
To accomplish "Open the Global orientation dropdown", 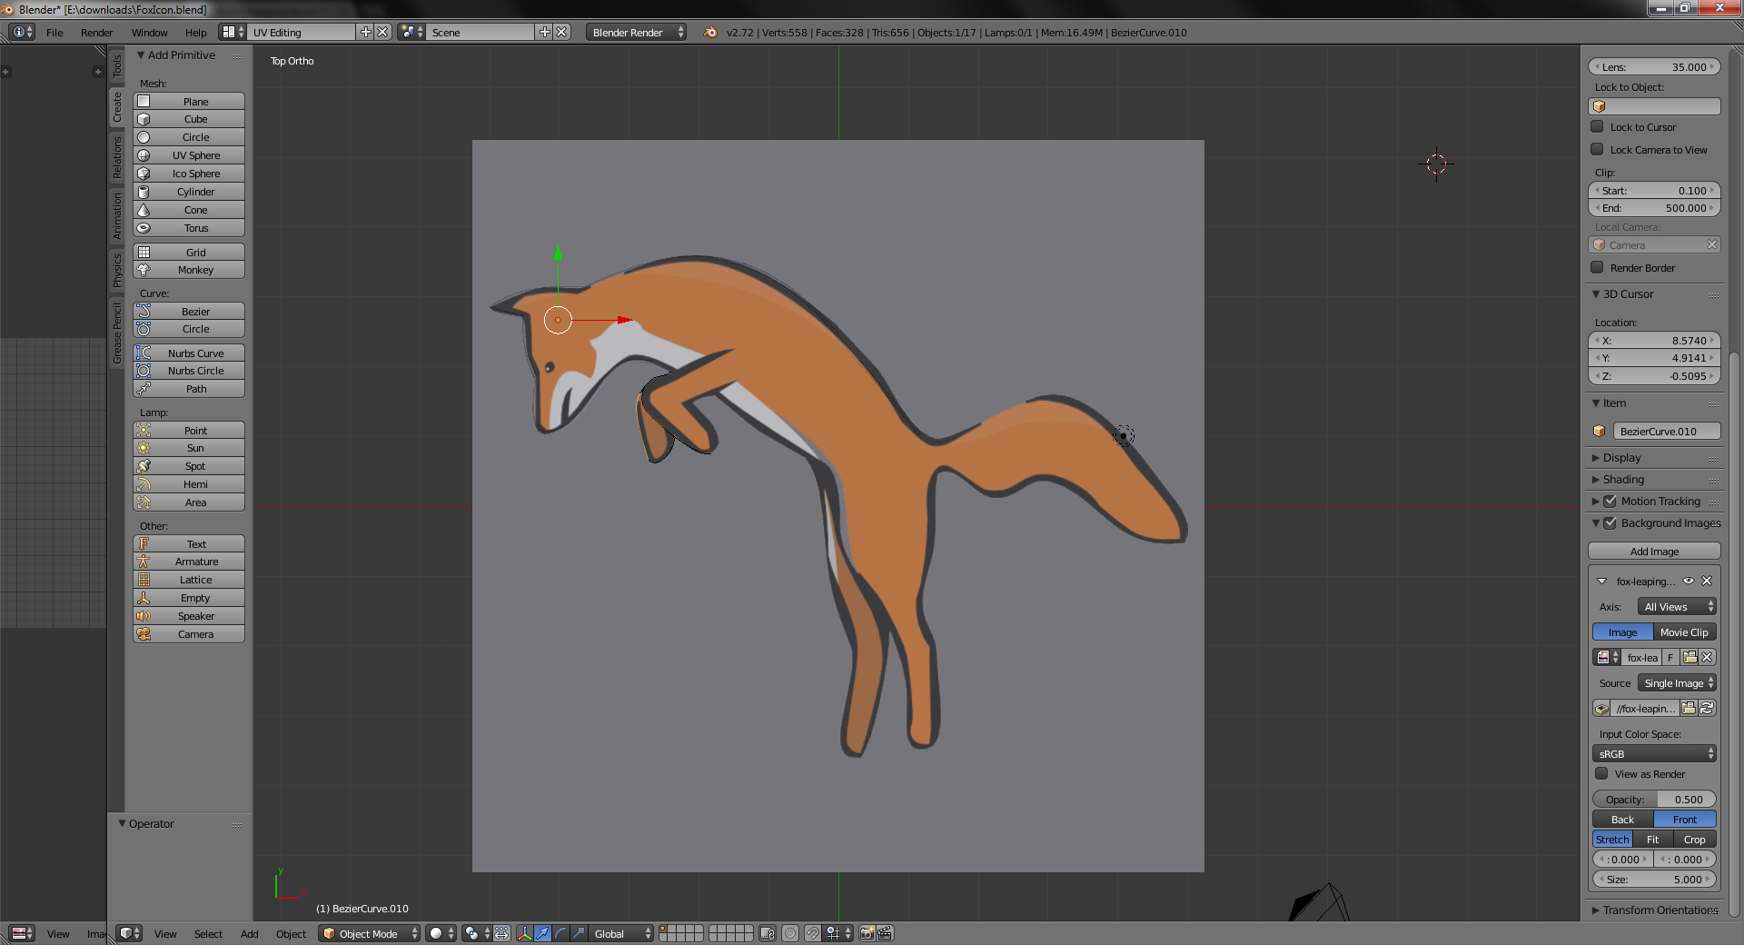I will [x=621, y=933].
